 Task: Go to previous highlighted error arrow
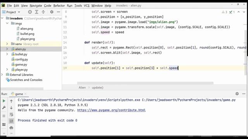pyautogui.click(x=239, y=12)
